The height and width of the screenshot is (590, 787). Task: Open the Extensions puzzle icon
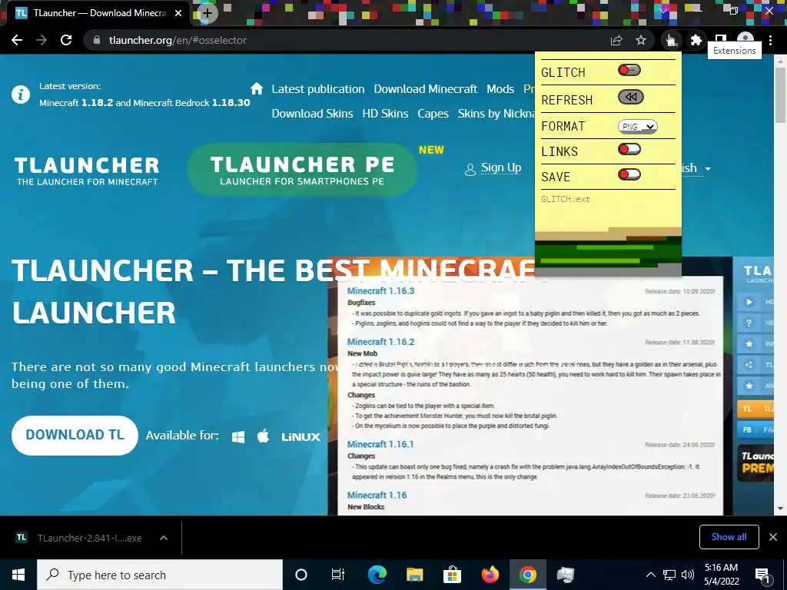[696, 40]
